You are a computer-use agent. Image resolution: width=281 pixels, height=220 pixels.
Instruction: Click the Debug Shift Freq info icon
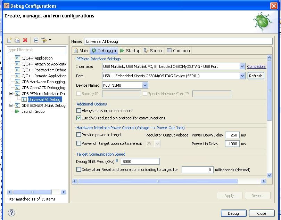117,160
